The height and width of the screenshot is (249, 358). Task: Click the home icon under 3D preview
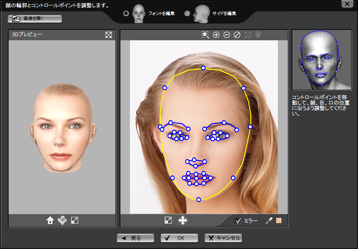click(x=50, y=220)
